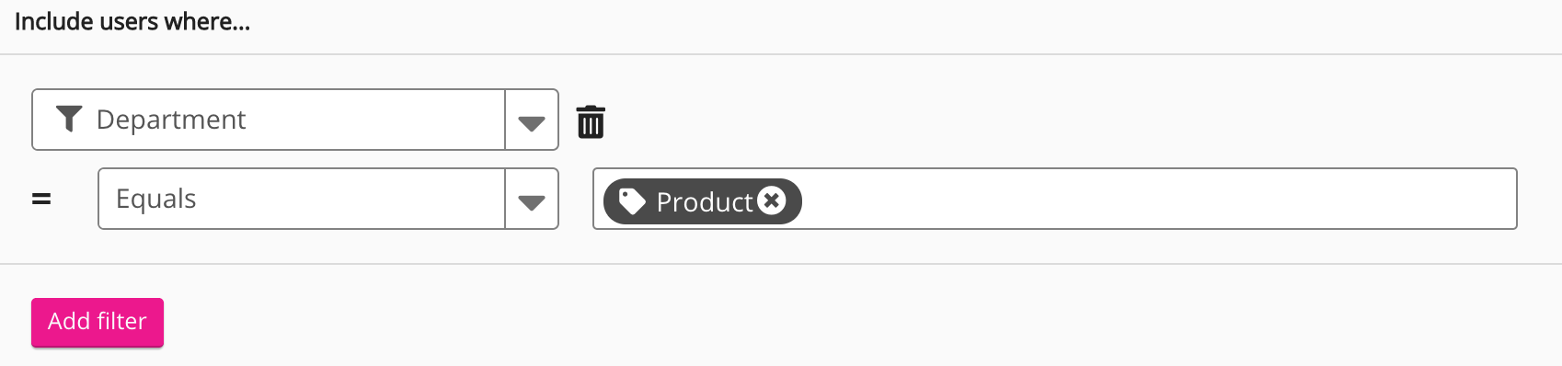Select the Product chip label
1562x366 pixels.
705,202
